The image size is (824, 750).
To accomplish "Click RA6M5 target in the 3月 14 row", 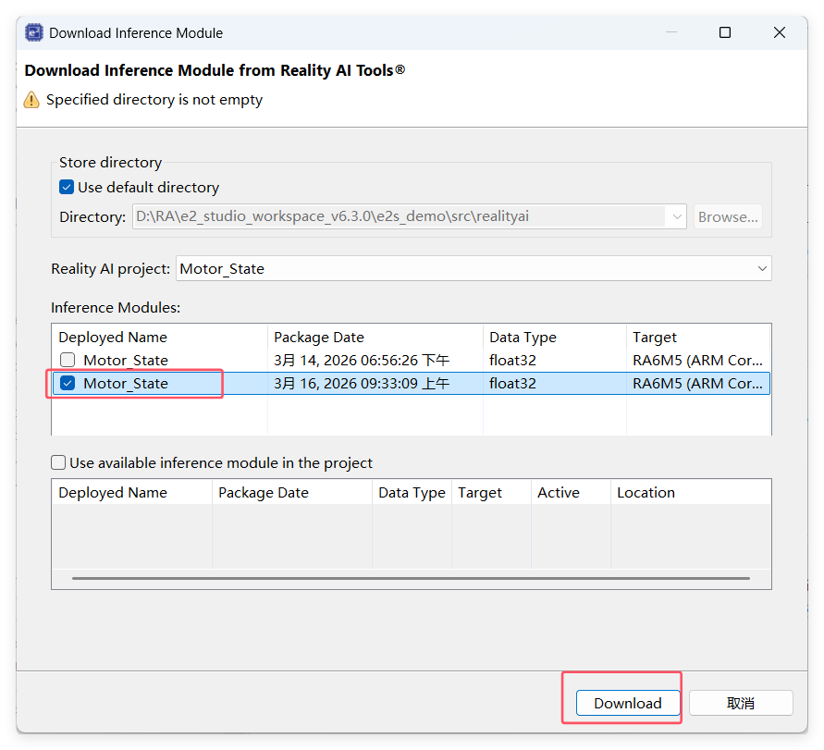I will (x=697, y=360).
